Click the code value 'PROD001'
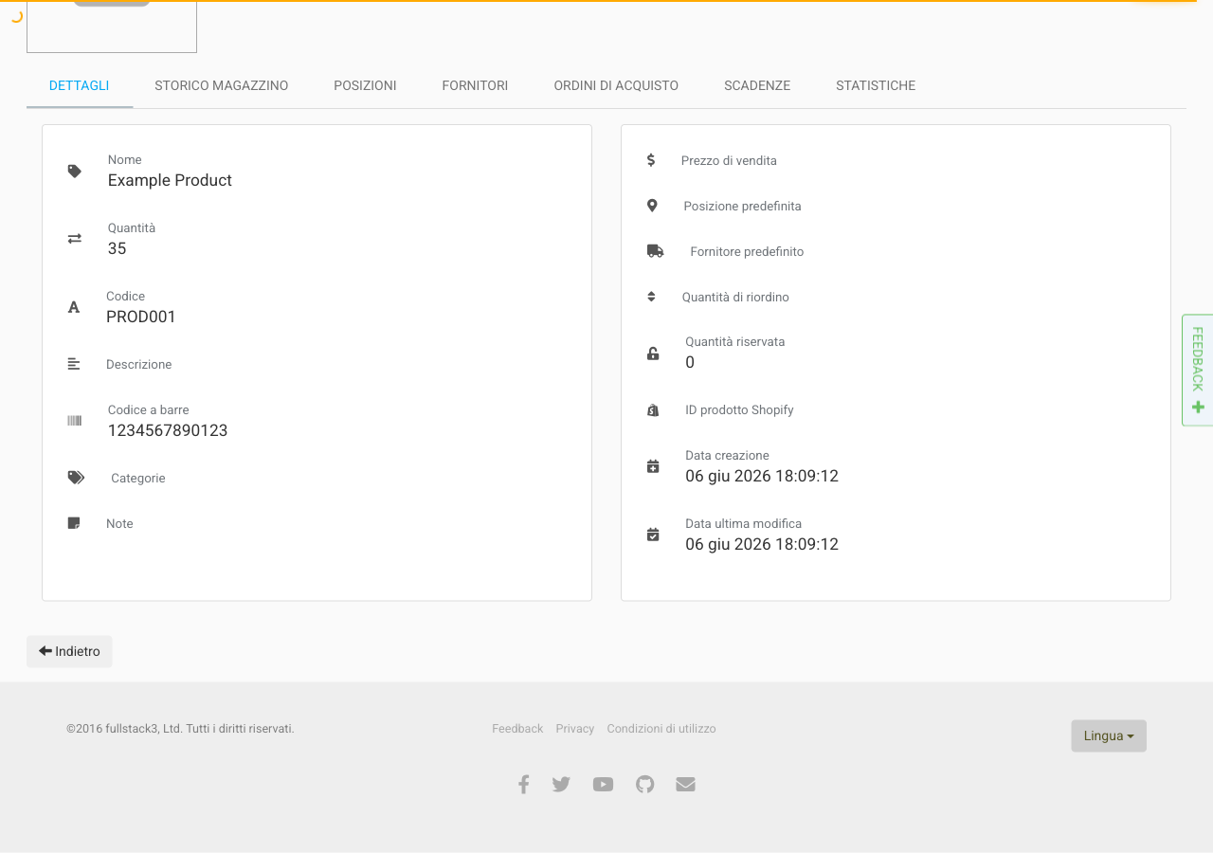1213x853 pixels. (141, 317)
